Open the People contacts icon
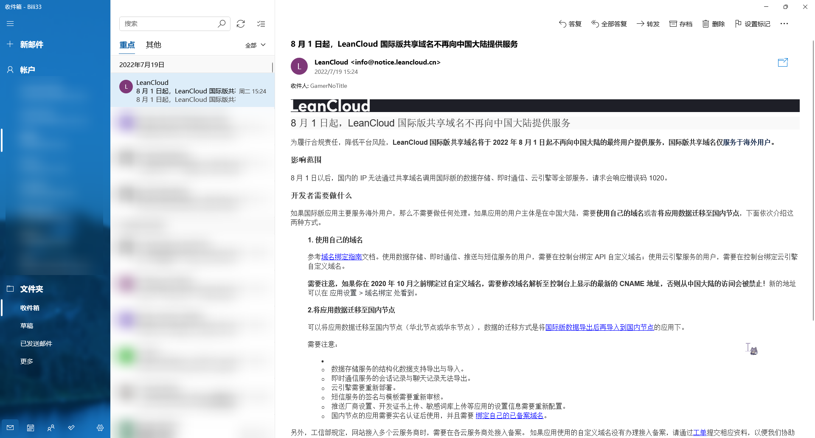 coord(51,428)
